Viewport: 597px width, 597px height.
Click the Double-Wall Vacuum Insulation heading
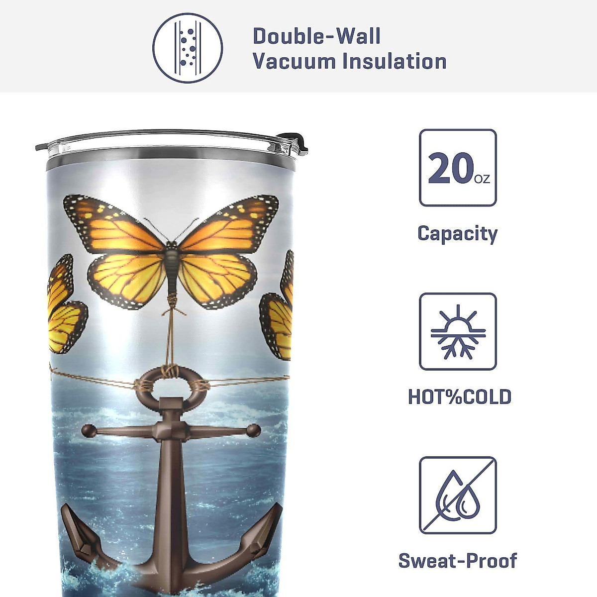(x=349, y=49)
